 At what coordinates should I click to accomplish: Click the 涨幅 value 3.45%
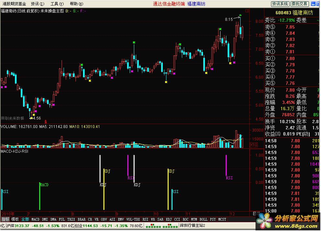[x=289, y=102]
